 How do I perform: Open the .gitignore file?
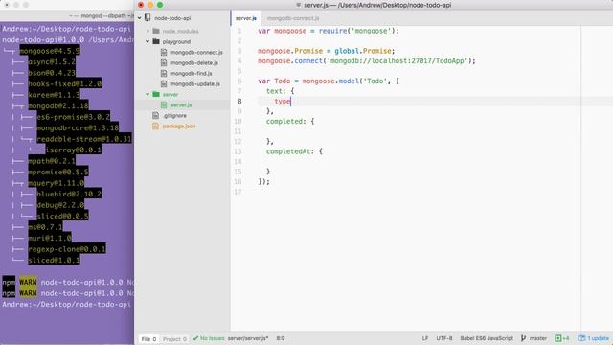[x=174, y=115]
